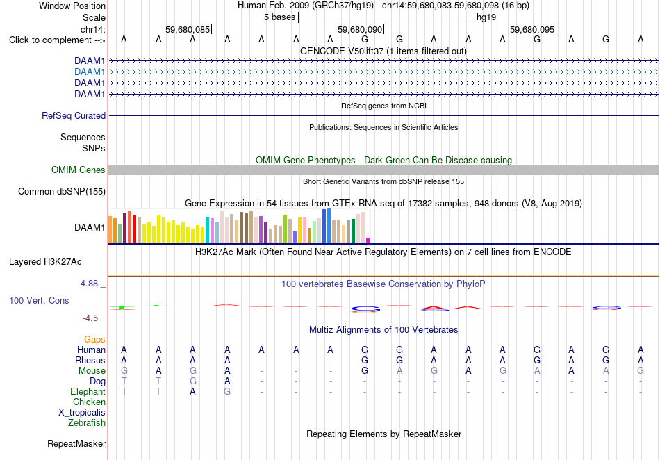Click the RepeatMasker track label
Viewport: 660px width, 460px height.
coord(76,443)
